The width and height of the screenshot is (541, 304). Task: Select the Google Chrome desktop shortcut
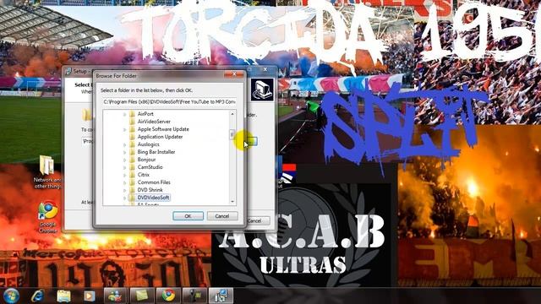pyautogui.click(x=48, y=217)
